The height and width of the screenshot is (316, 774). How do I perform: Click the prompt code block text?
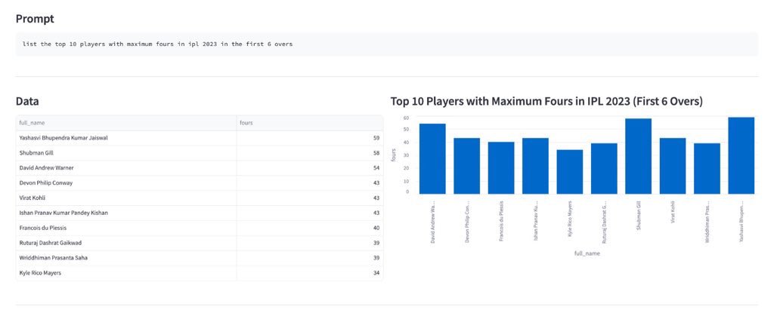(157, 44)
